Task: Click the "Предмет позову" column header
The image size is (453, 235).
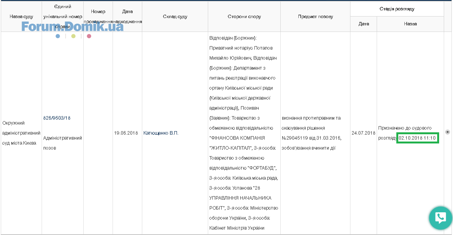Action: pyautogui.click(x=315, y=17)
